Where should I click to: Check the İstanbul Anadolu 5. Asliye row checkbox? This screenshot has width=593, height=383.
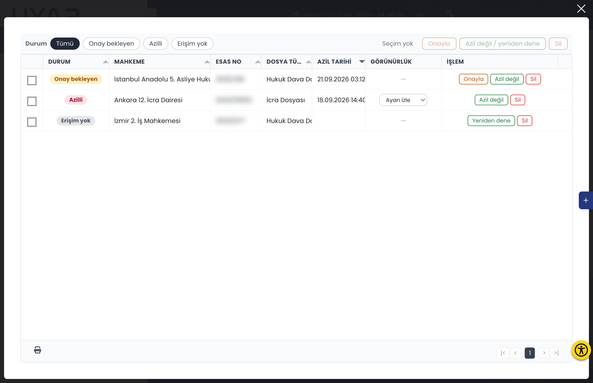[x=32, y=80]
